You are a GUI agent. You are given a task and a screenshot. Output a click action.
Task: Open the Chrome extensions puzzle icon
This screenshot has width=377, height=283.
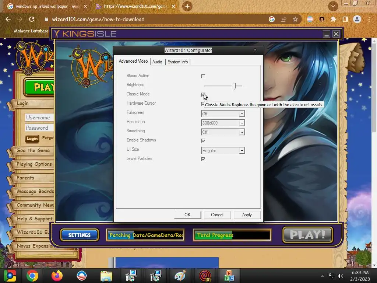334,19
